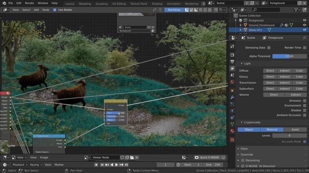The width and height of the screenshot is (309, 173).
Task: Open Scene properties tab icon
Action: 232,75
